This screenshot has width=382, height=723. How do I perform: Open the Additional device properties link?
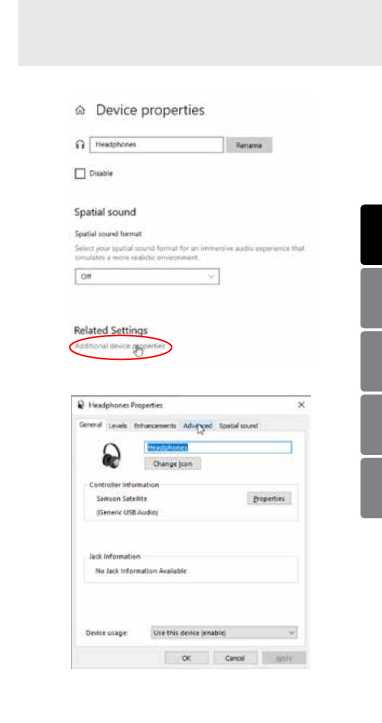(120, 346)
